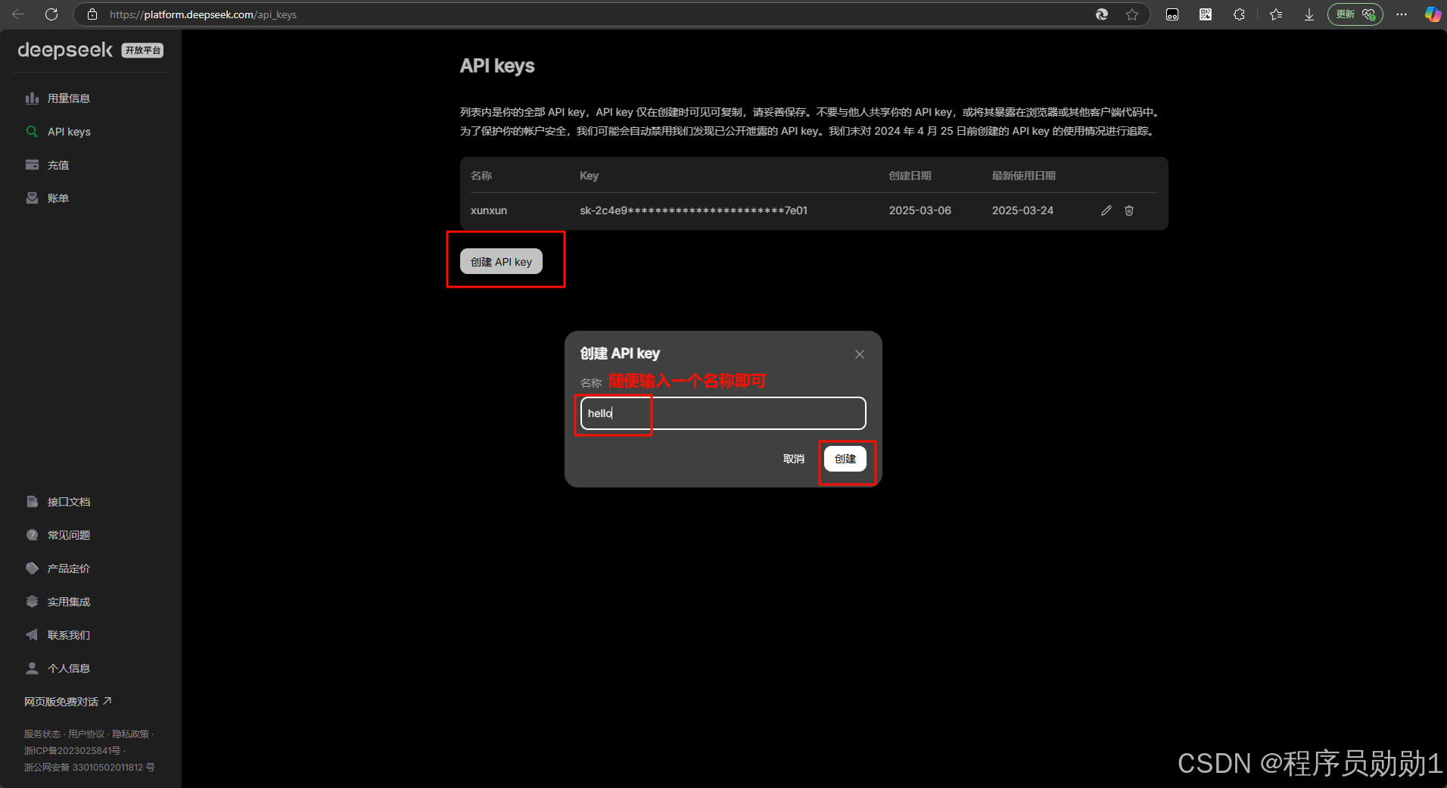Image resolution: width=1447 pixels, height=788 pixels.
Task: Open 用户协议 user agreement link
Action: (x=86, y=734)
